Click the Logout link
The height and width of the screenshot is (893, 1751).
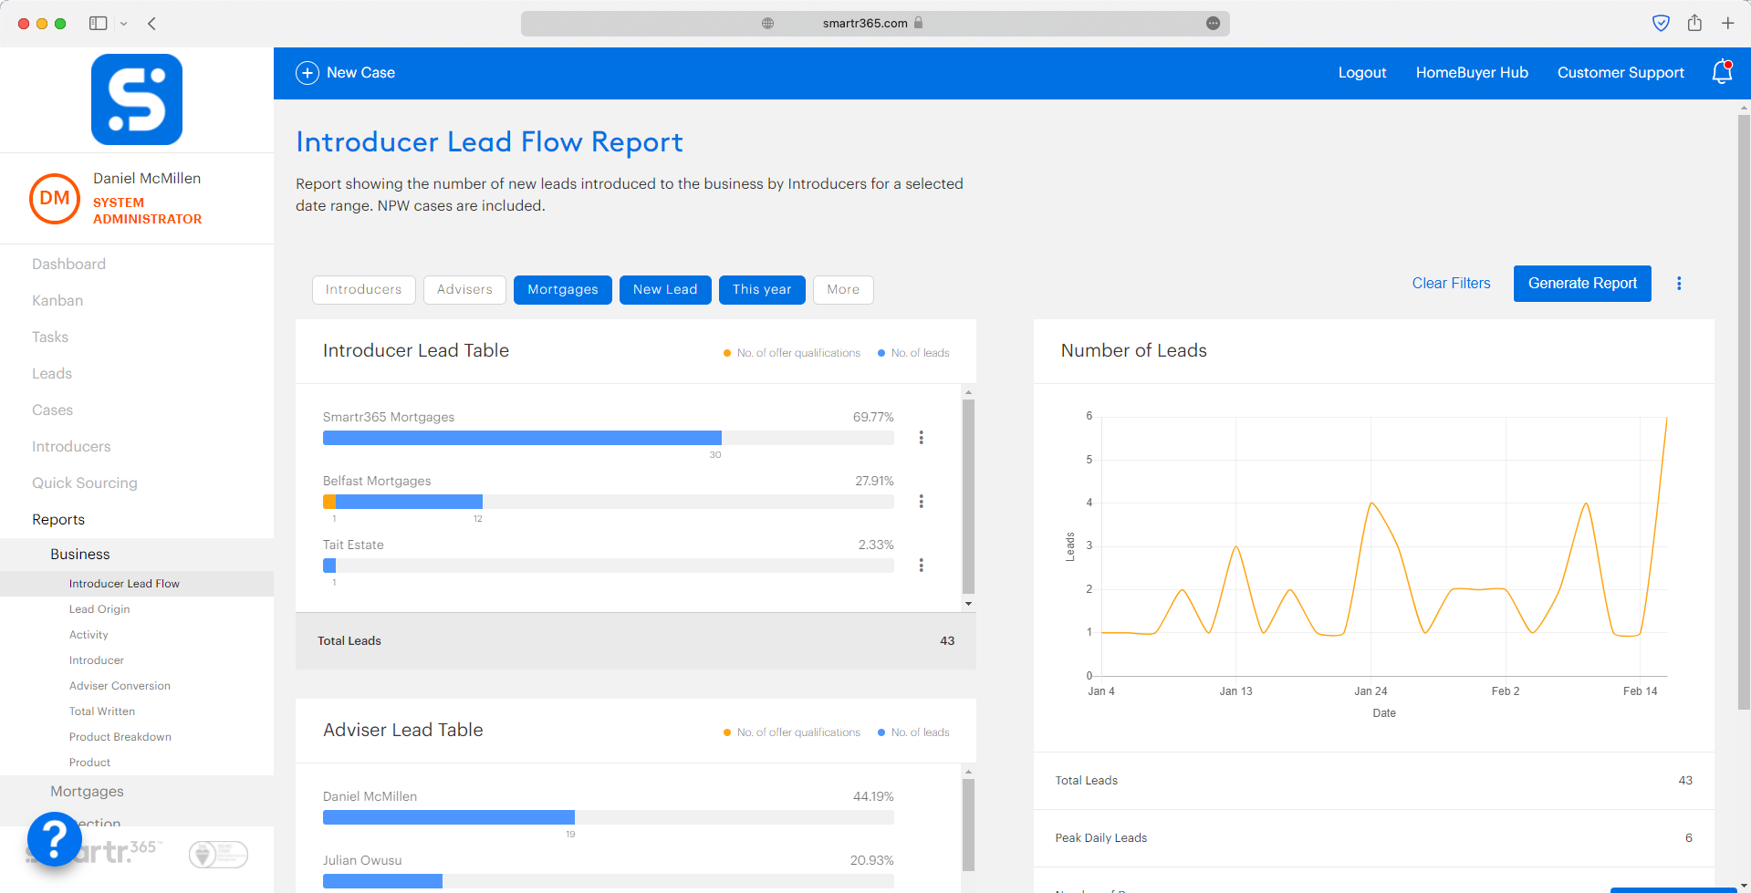coord(1362,72)
